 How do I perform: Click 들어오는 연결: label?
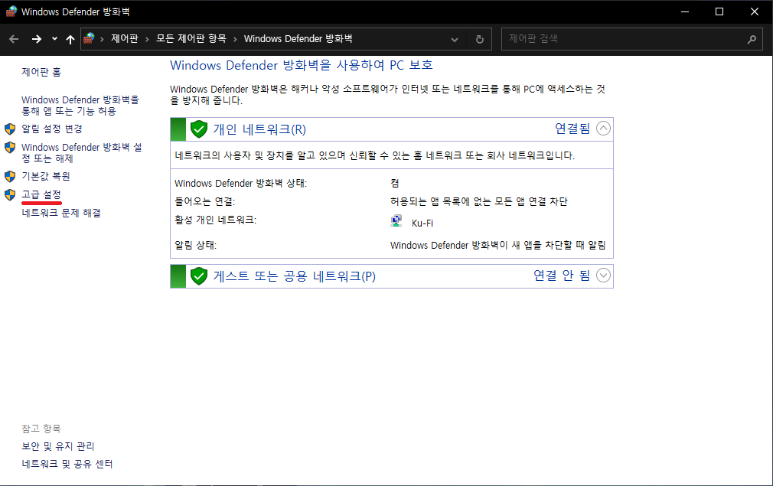coord(204,201)
